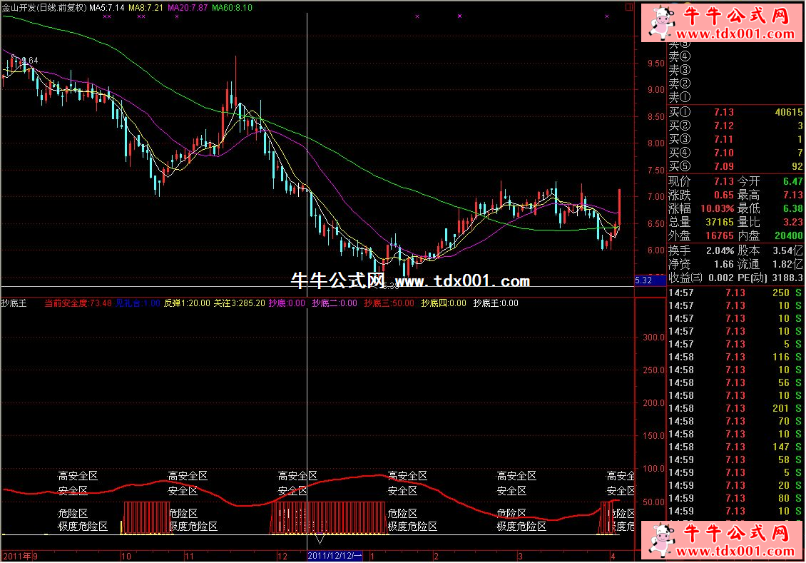Click the 买② bid row price 7.12
The height and width of the screenshot is (563, 806).
pyautogui.click(x=724, y=126)
